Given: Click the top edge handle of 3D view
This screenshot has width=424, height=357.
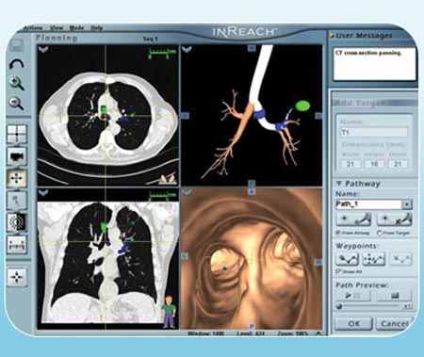Looking at the screenshot, I should click(252, 48).
